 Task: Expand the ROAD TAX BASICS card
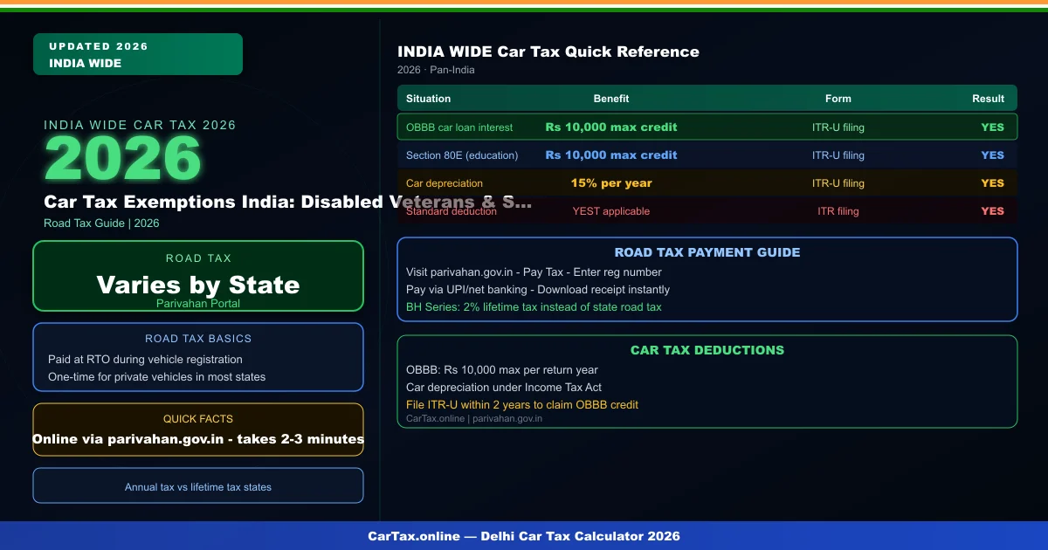click(197, 339)
